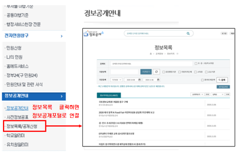Tick the 교육청 checkbox
The image size is (239, 155).
[x=195, y=72]
